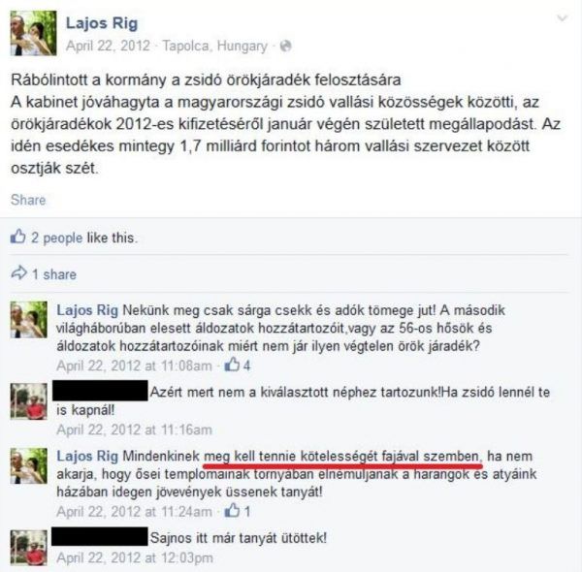
Task: Click the public globe privacy icon
Action: pyautogui.click(x=285, y=46)
